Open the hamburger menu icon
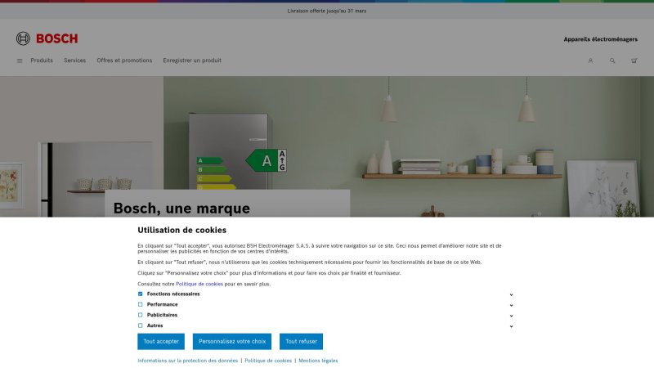This screenshot has width=654, height=368. coord(20,61)
